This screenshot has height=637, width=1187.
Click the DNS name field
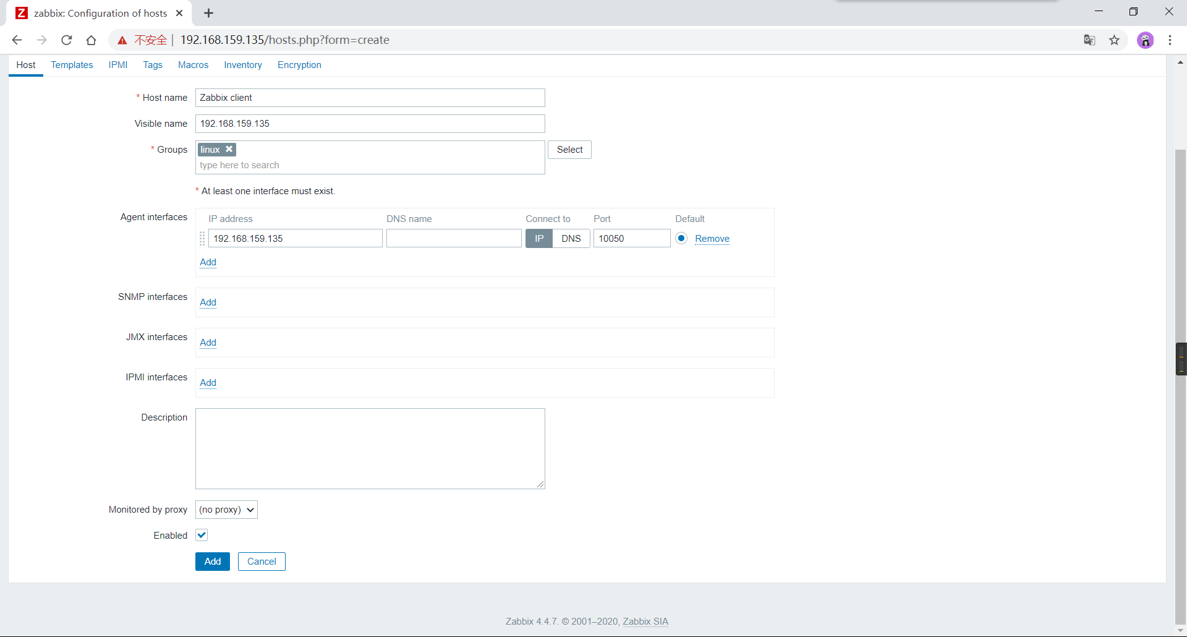tap(454, 239)
